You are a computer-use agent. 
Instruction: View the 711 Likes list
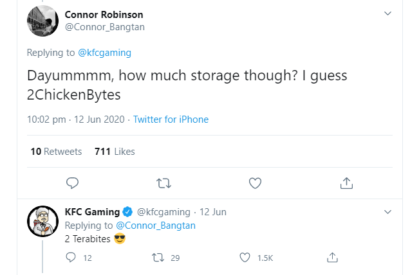[x=115, y=152]
